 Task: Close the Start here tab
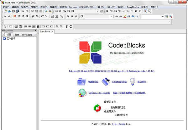click(52, 31)
